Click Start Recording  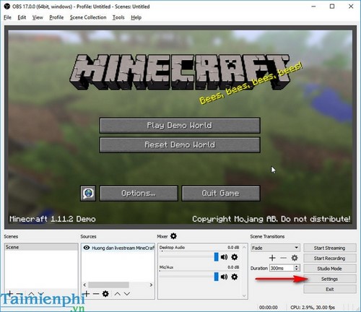tap(330, 259)
